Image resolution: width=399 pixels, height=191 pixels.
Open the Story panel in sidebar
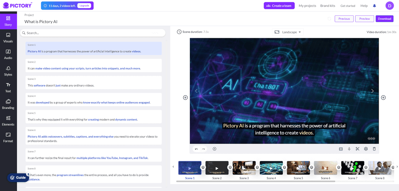click(8, 21)
